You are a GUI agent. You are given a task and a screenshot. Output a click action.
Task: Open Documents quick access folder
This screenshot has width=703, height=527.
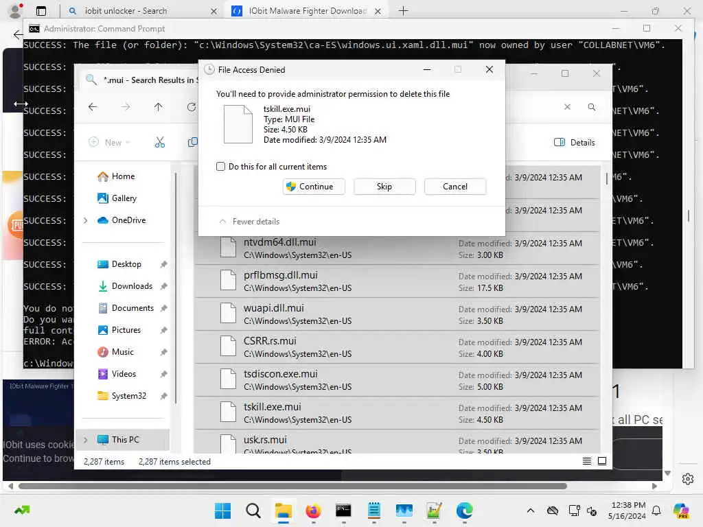point(126,308)
